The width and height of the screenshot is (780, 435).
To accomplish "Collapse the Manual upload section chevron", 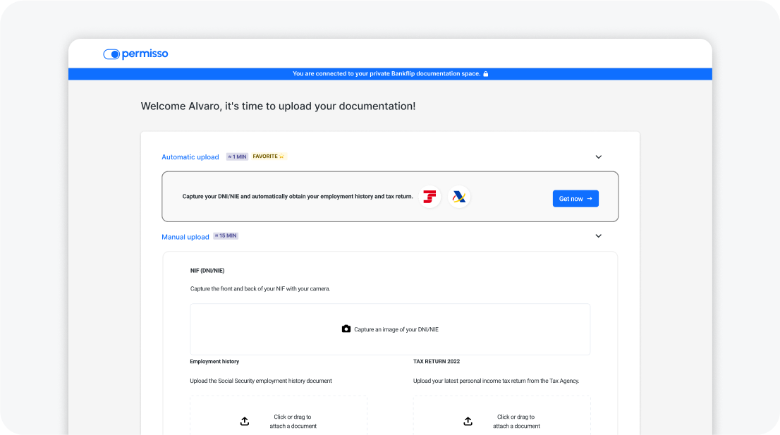I will pos(599,236).
